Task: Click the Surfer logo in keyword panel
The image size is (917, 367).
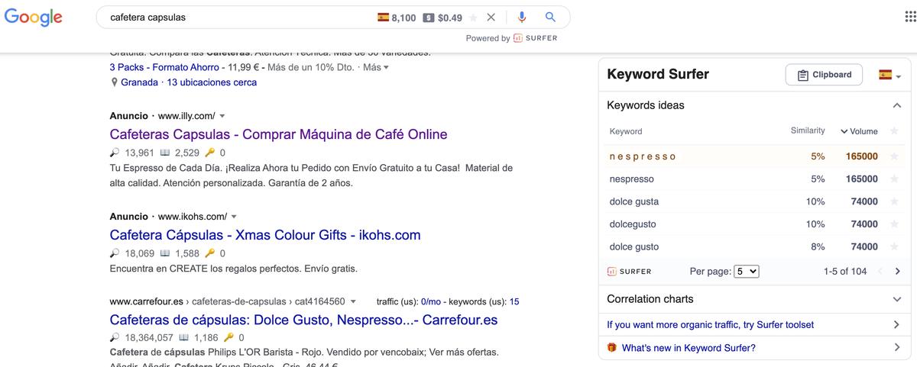Action: [630, 272]
